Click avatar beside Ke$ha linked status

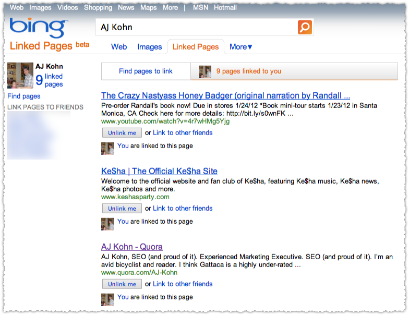tap(107, 224)
